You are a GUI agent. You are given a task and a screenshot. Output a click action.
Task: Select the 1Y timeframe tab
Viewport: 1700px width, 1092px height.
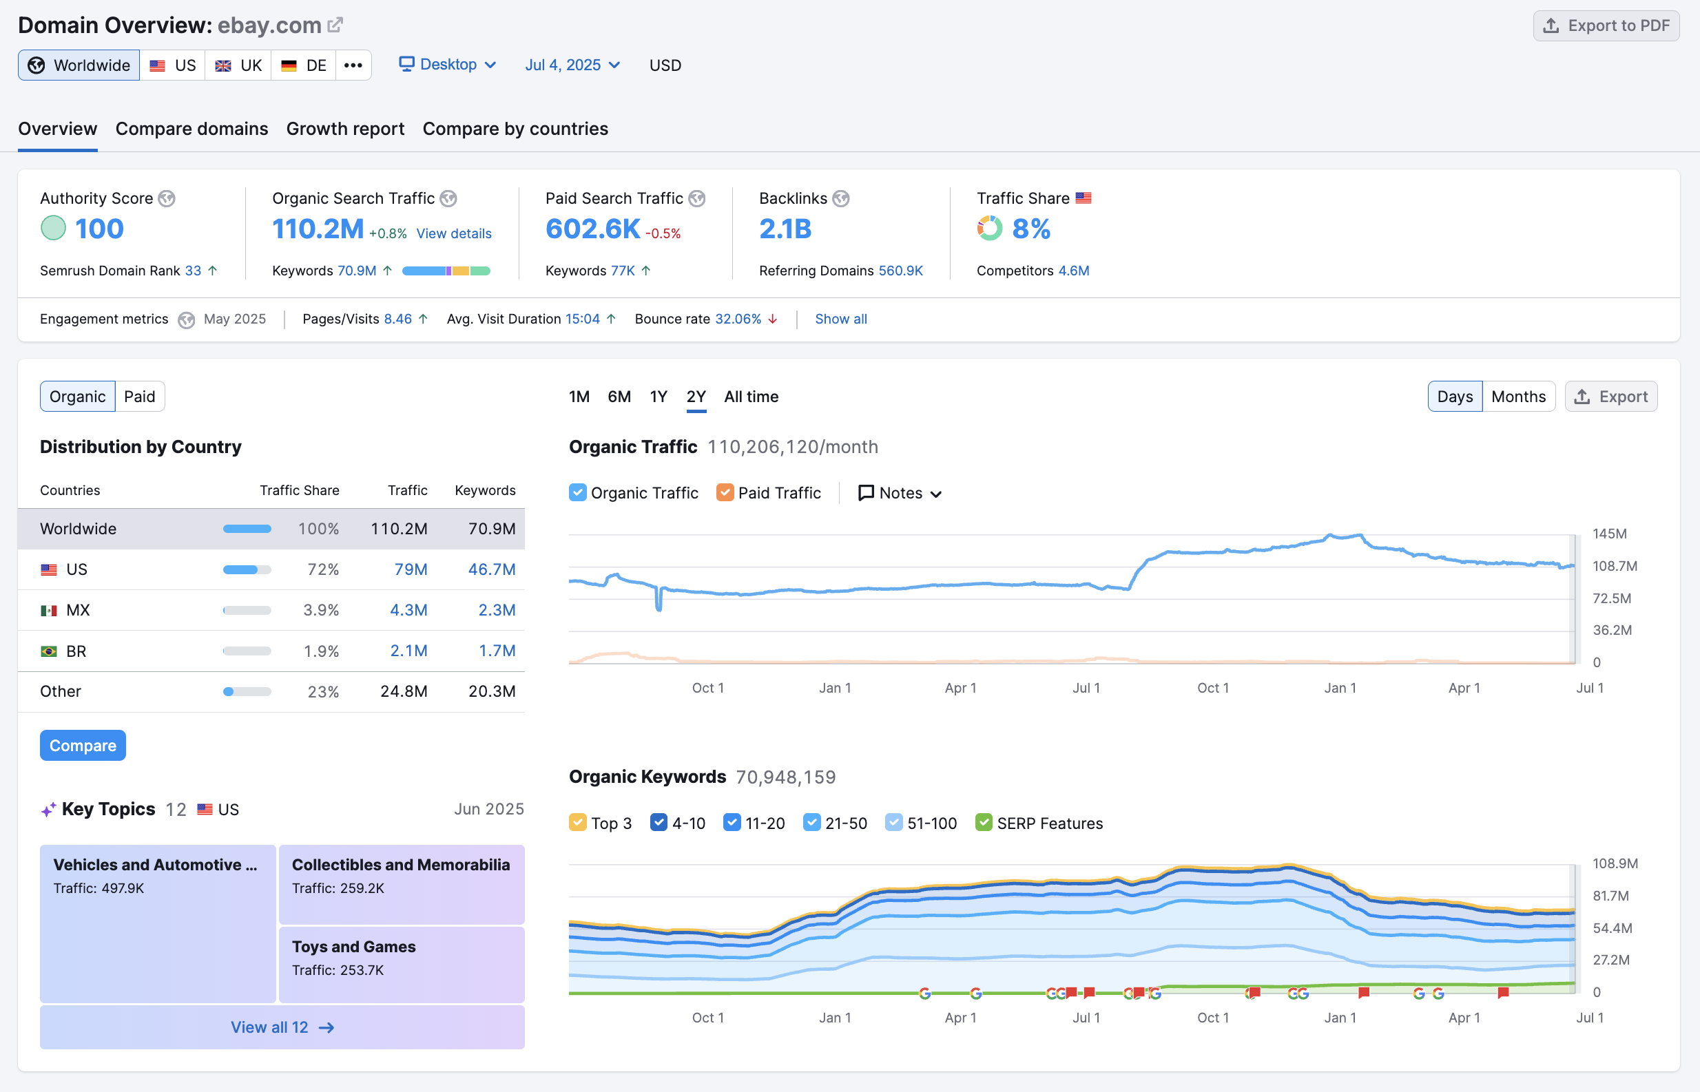[x=658, y=397]
